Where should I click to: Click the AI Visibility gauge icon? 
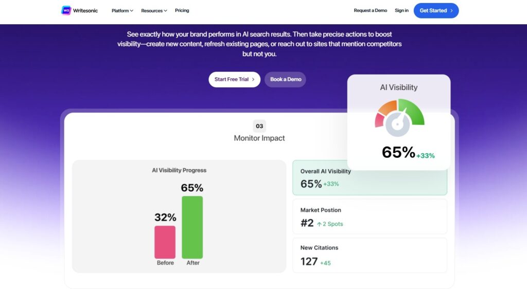pyautogui.click(x=399, y=119)
